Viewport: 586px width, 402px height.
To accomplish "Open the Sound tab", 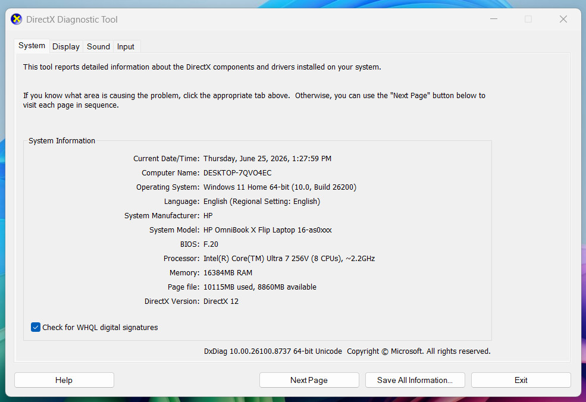I will click(x=98, y=47).
